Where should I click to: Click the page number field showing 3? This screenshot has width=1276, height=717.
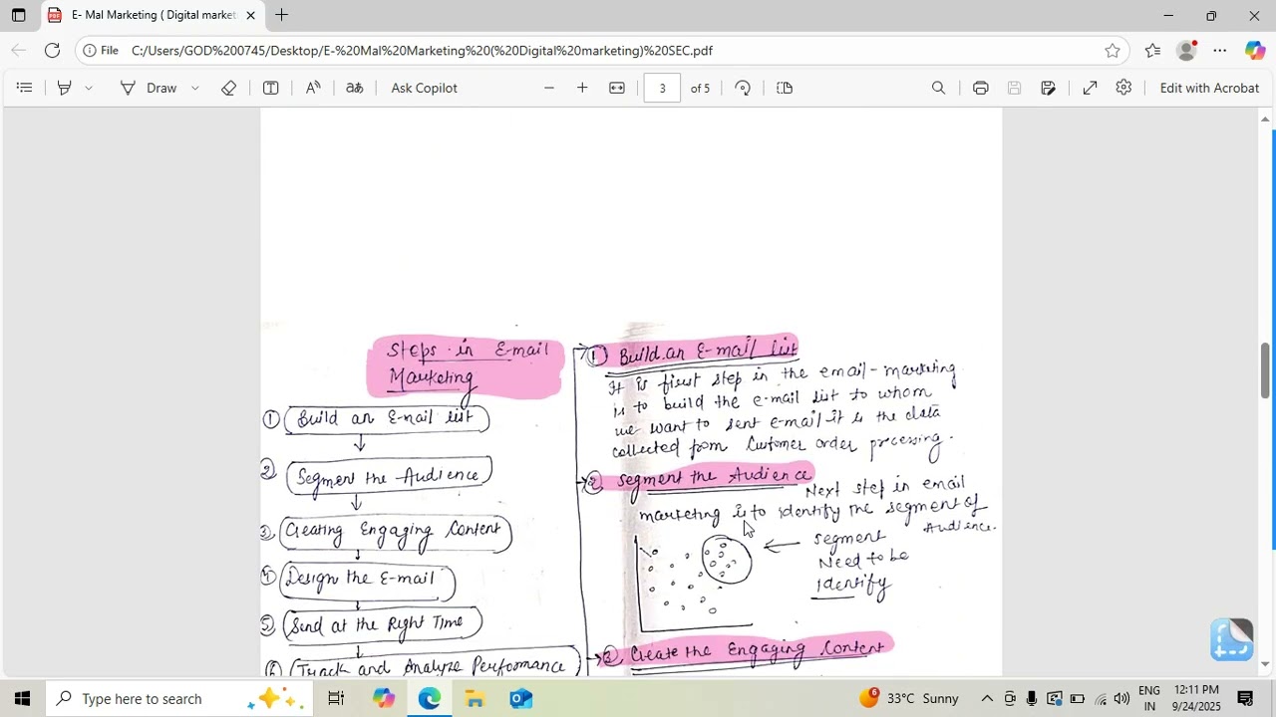click(x=662, y=88)
